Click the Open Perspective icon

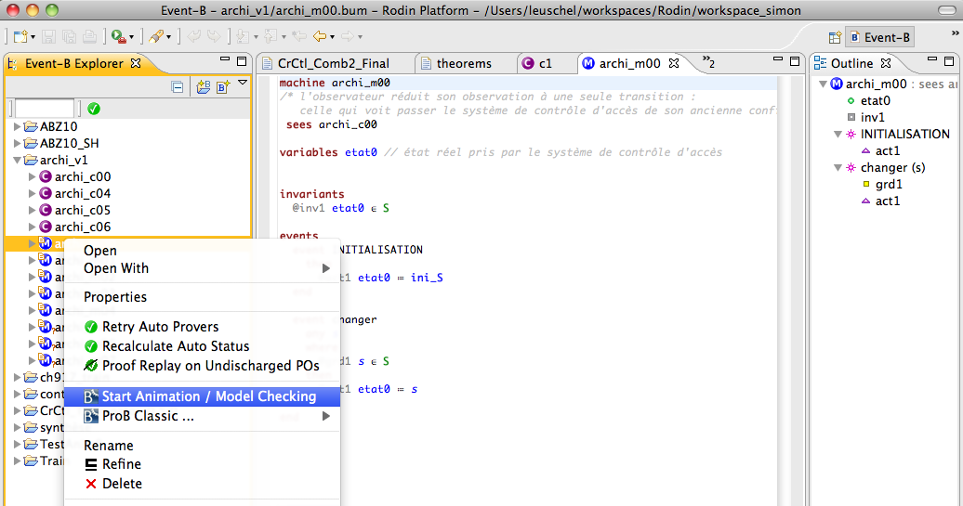coord(835,38)
